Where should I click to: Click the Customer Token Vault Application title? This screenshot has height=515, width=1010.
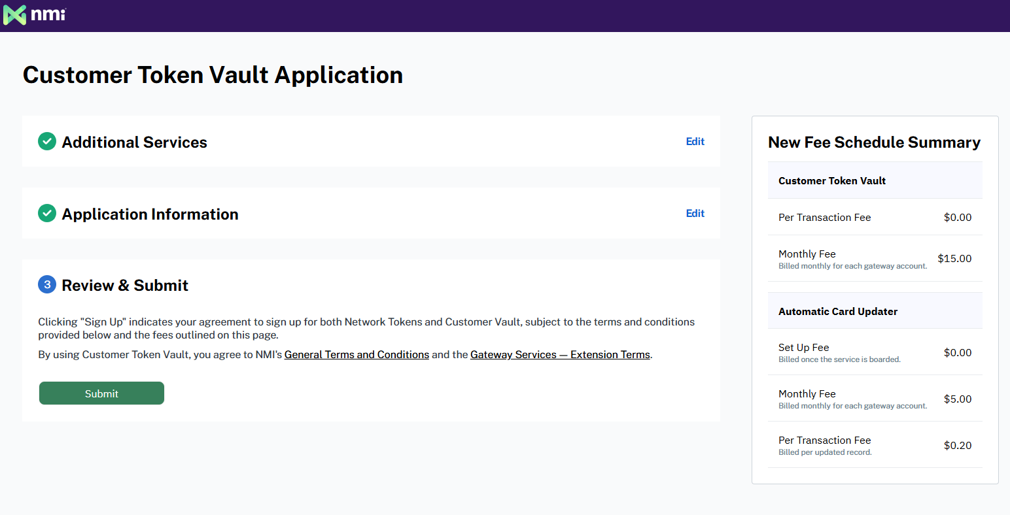pyautogui.click(x=213, y=75)
